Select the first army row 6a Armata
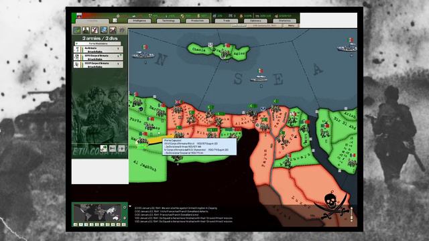Viewport: 429px width, 241px height. tap(98, 50)
